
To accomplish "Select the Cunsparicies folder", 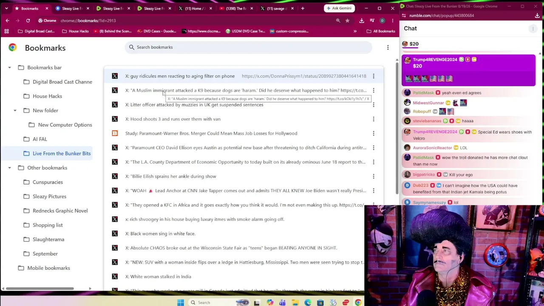I will [43, 182].
